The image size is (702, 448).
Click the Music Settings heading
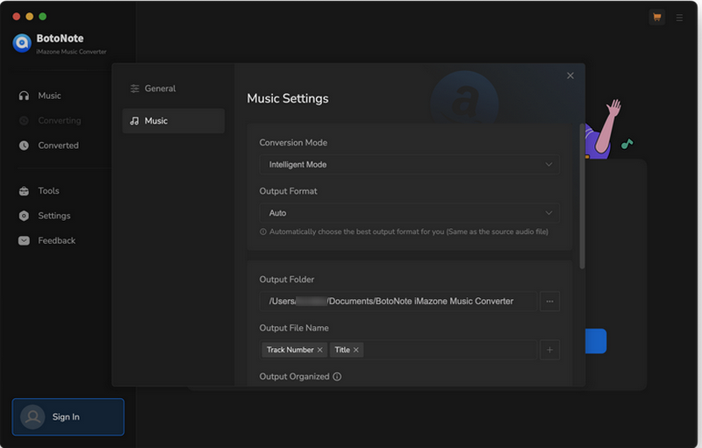tap(288, 98)
